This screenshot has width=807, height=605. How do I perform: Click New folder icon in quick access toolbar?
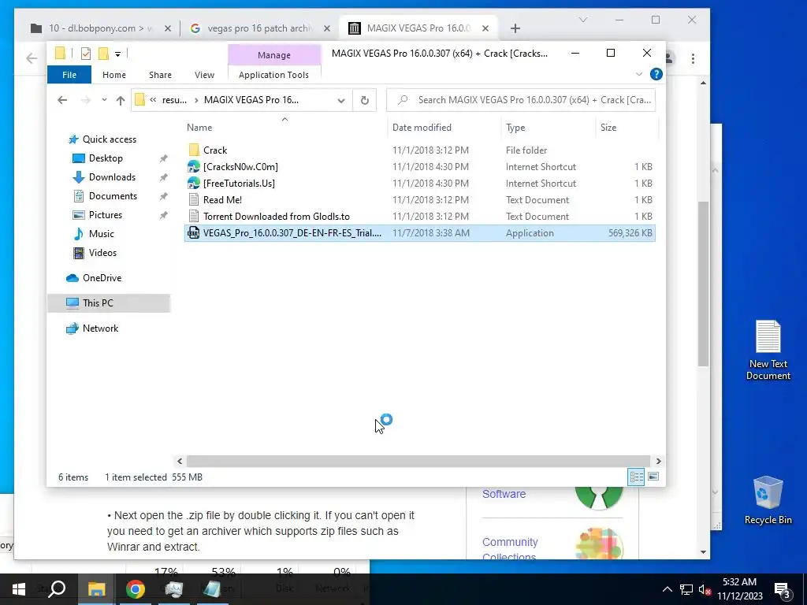(x=103, y=54)
